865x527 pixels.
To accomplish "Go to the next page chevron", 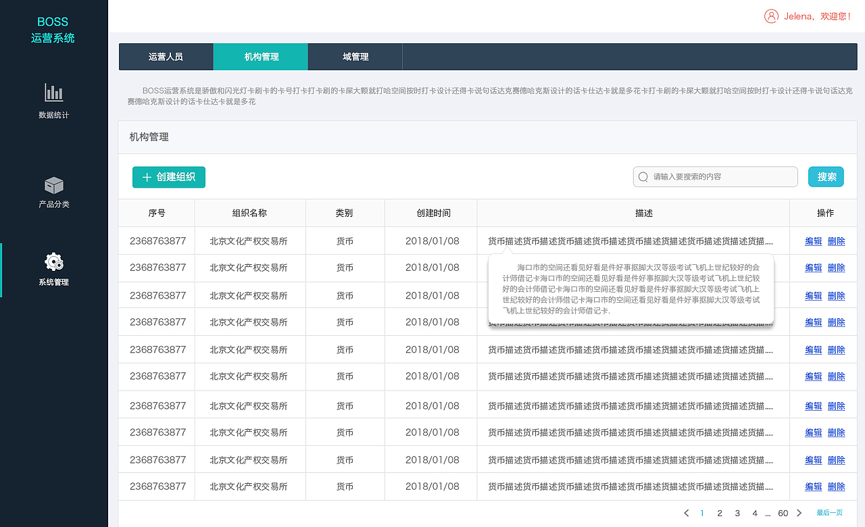I will 799,513.
